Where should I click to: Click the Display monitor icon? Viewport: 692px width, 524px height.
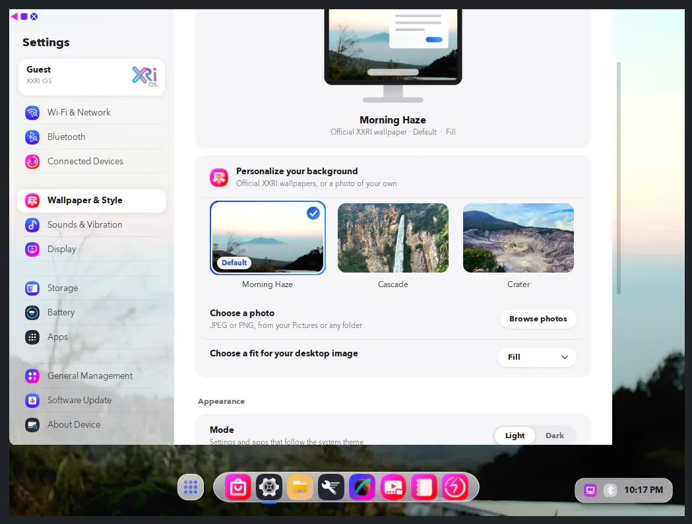point(32,249)
